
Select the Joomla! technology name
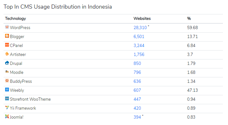tap(17, 117)
